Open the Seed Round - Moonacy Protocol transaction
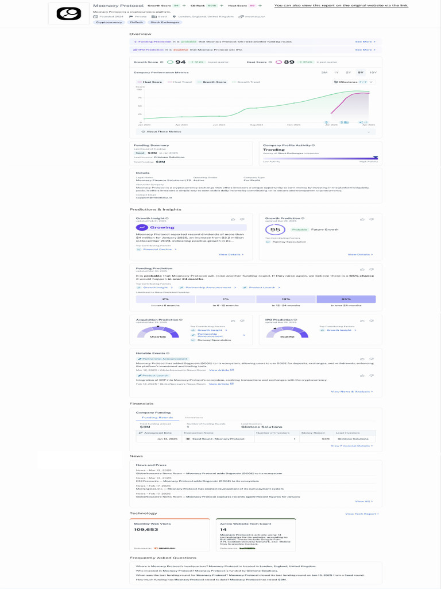Screen dimensions: 441x589 click(218, 439)
